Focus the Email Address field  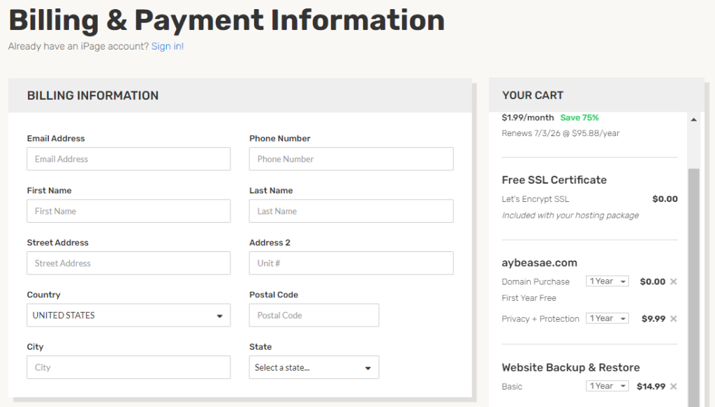pos(128,159)
